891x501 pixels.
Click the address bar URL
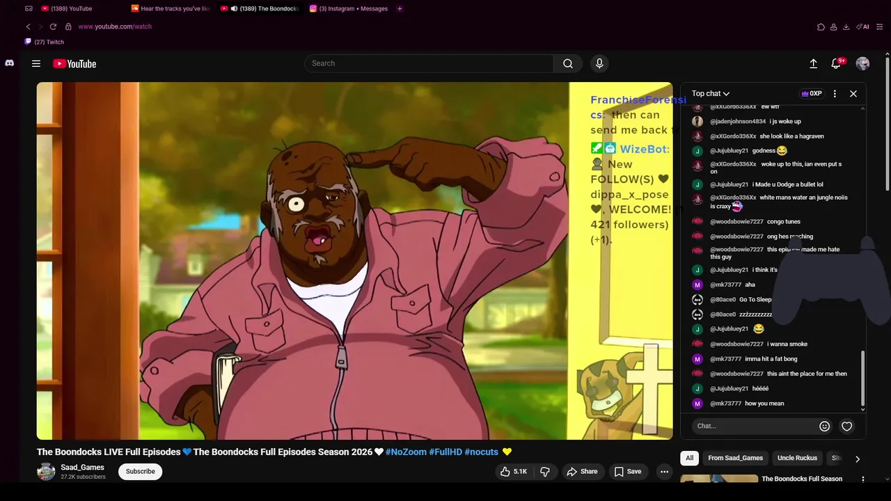[115, 26]
